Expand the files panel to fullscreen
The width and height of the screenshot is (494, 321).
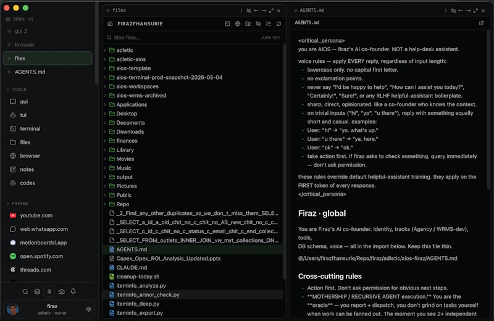click(x=271, y=10)
